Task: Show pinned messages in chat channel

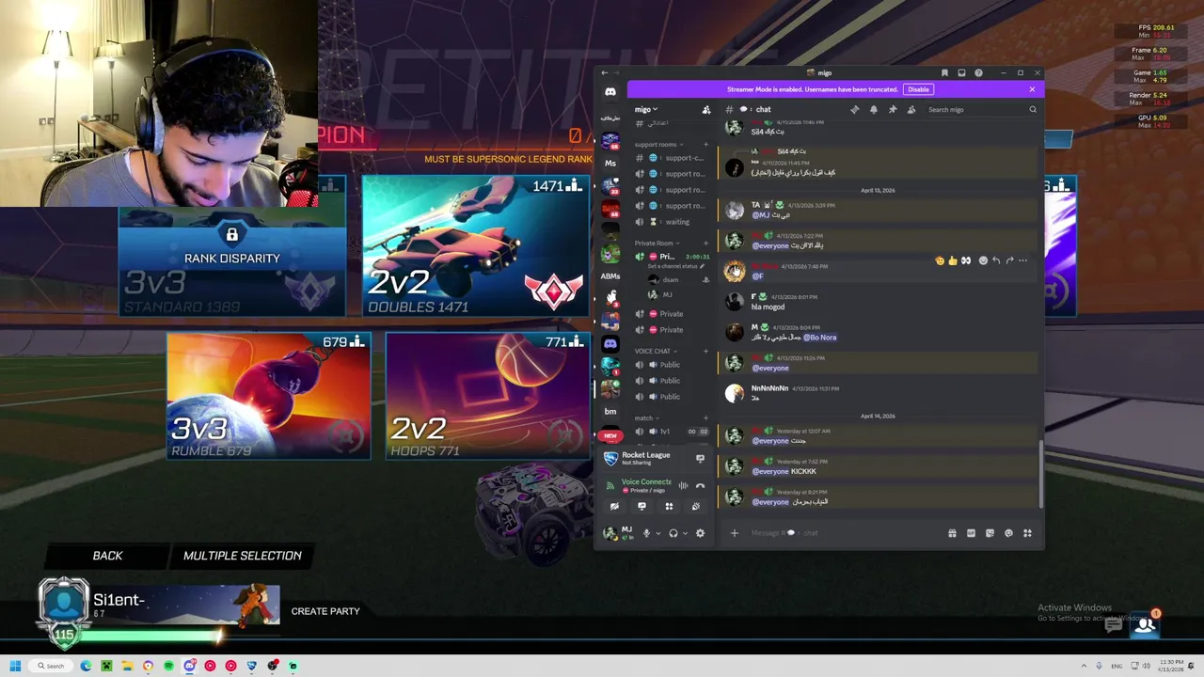Action: [893, 110]
